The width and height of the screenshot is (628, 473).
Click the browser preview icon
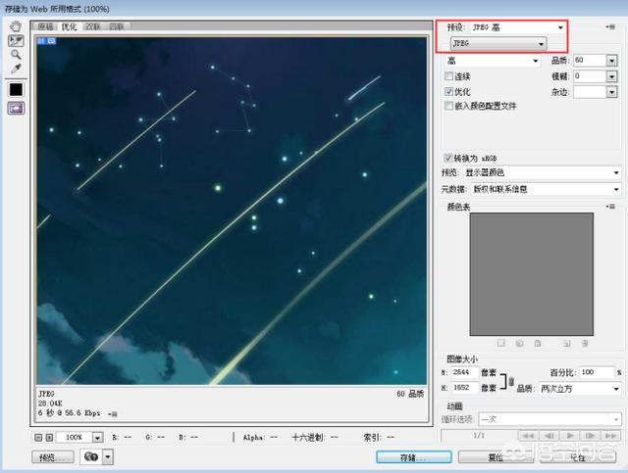pyautogui.click(x=91, y=456)
